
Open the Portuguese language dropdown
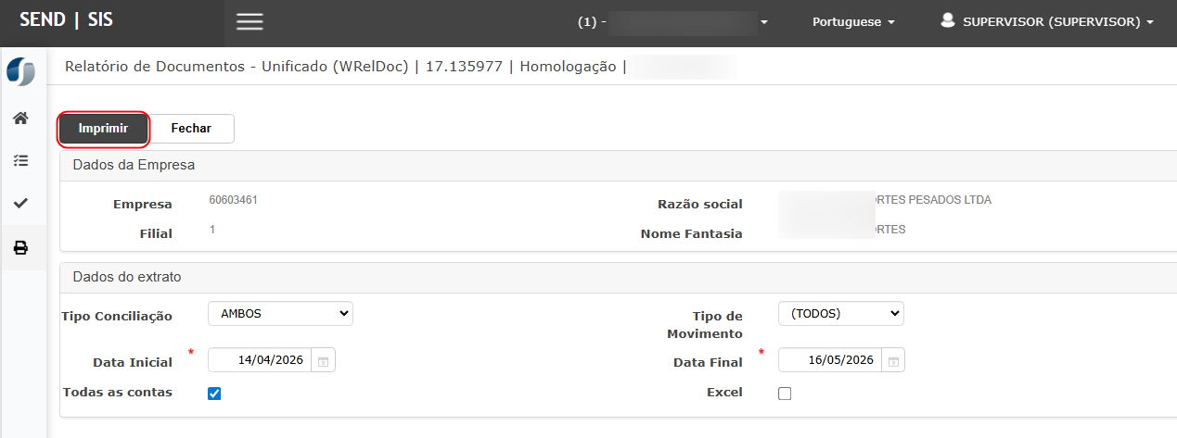click(853, 22)
